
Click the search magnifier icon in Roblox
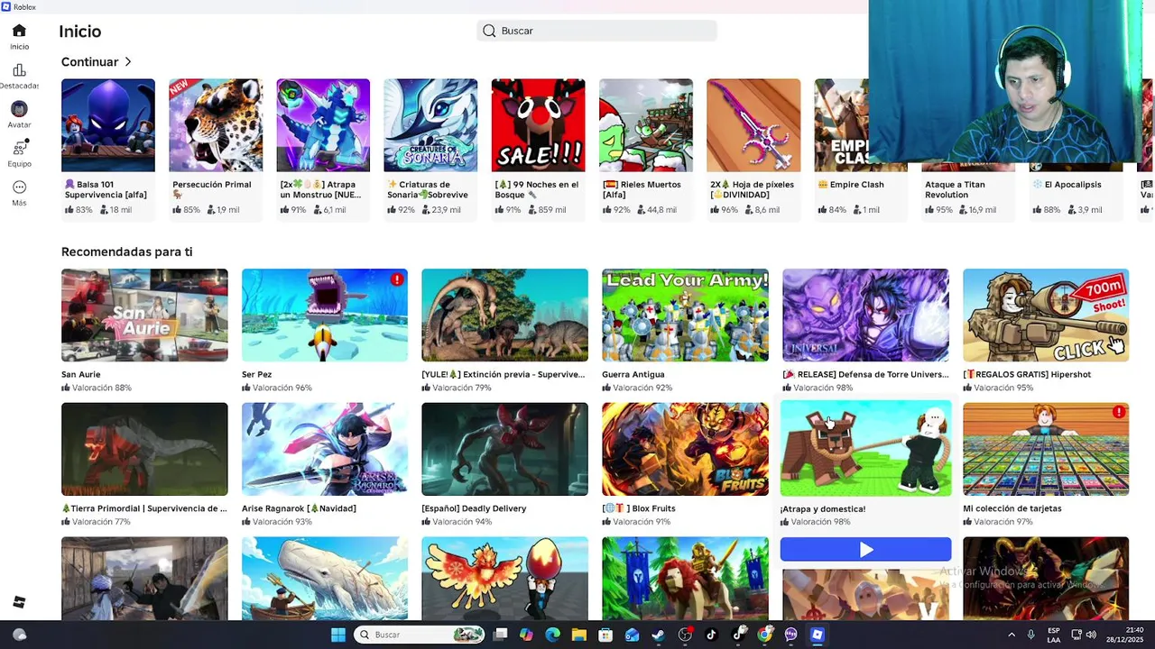(x=489, y=31)
